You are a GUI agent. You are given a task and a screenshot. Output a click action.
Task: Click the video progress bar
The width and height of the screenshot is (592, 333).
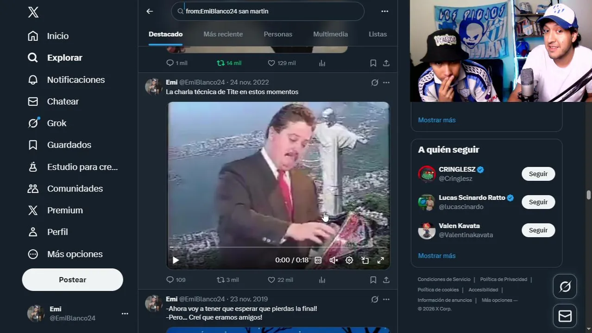(278, 247)
